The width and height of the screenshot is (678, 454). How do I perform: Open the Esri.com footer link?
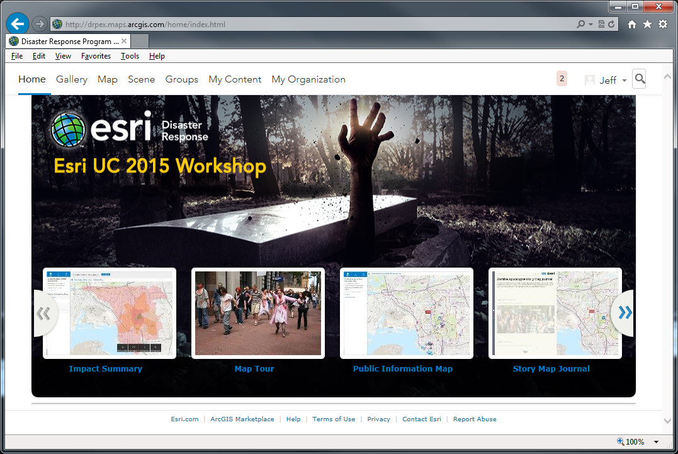point(184,419)
